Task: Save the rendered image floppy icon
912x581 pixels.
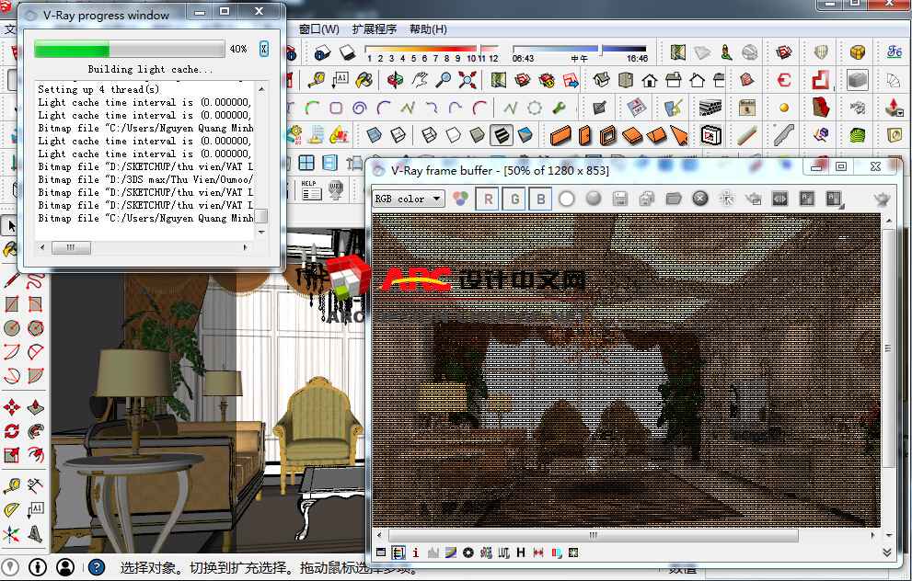Action: click(x=620, y=199)
